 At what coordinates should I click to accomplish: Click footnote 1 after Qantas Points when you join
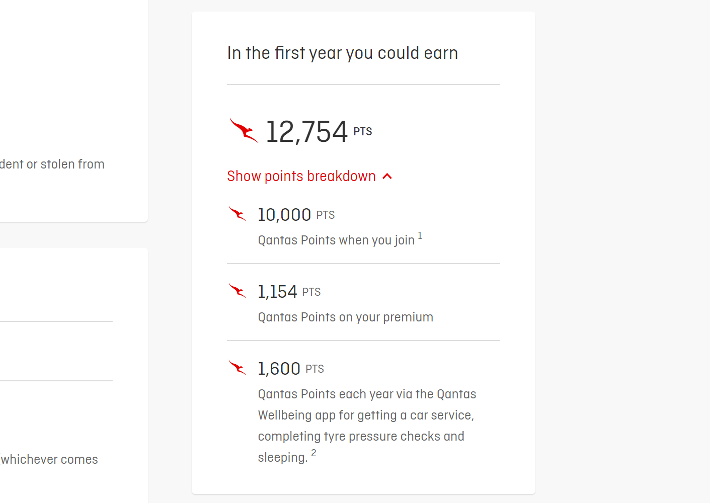[420, 235]
